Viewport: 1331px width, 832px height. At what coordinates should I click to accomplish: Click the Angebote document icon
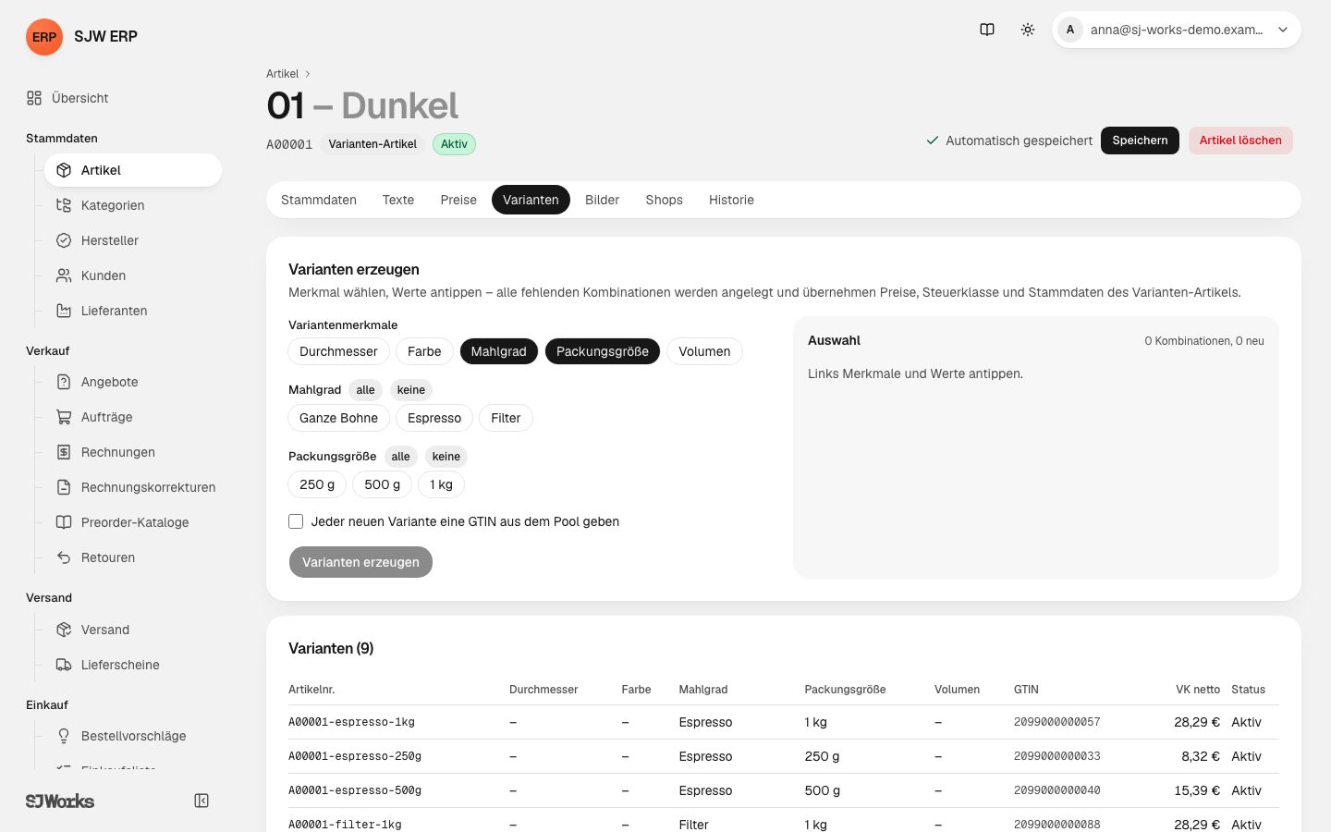pos(64,382)
